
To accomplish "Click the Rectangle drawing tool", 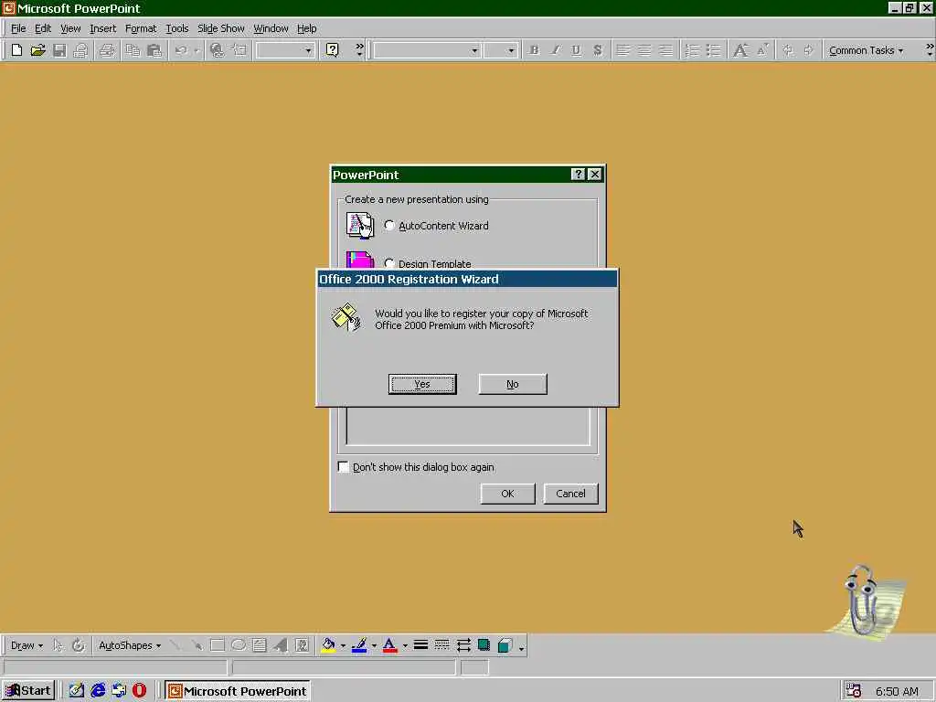I will [x=218, y=645].
